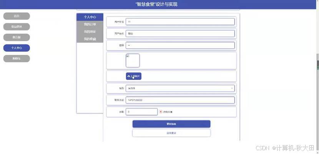Screen dimensions: 319x154
Task: Click the 联系方式 phone number field
Action: [x=180, y=100]
